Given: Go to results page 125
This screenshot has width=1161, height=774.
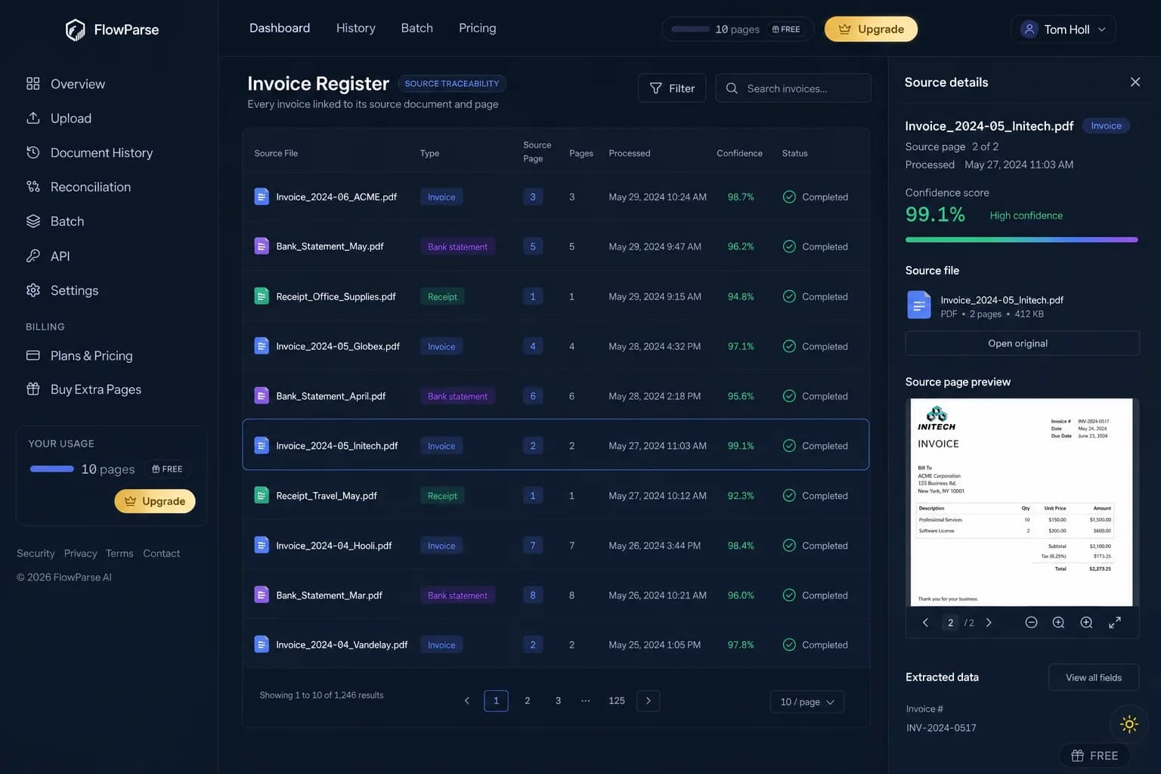Looking at the screenshot, I should click(617, 701).
